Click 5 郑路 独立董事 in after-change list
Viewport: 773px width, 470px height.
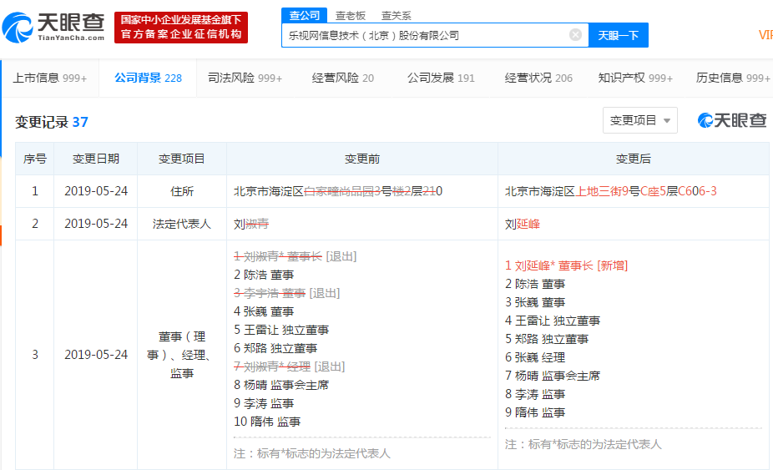(547, 339)
